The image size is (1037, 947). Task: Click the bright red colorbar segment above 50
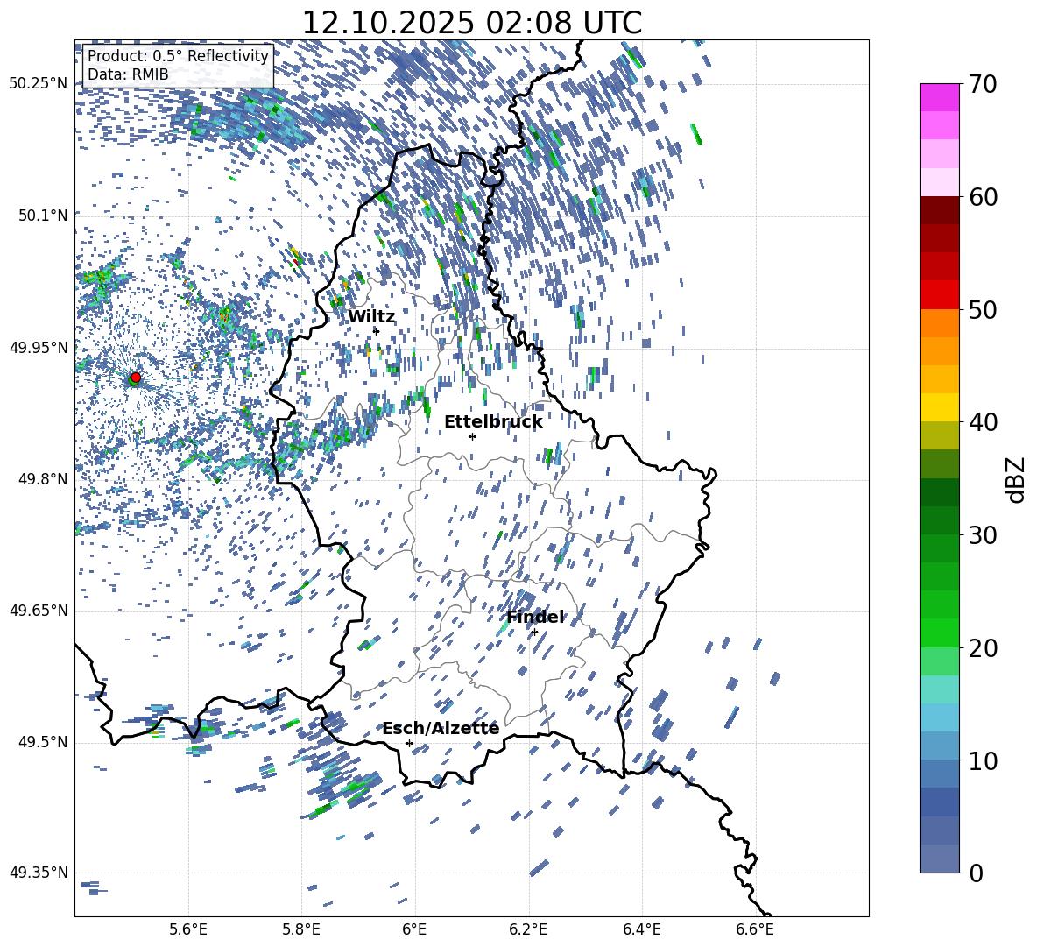[939, 295]
